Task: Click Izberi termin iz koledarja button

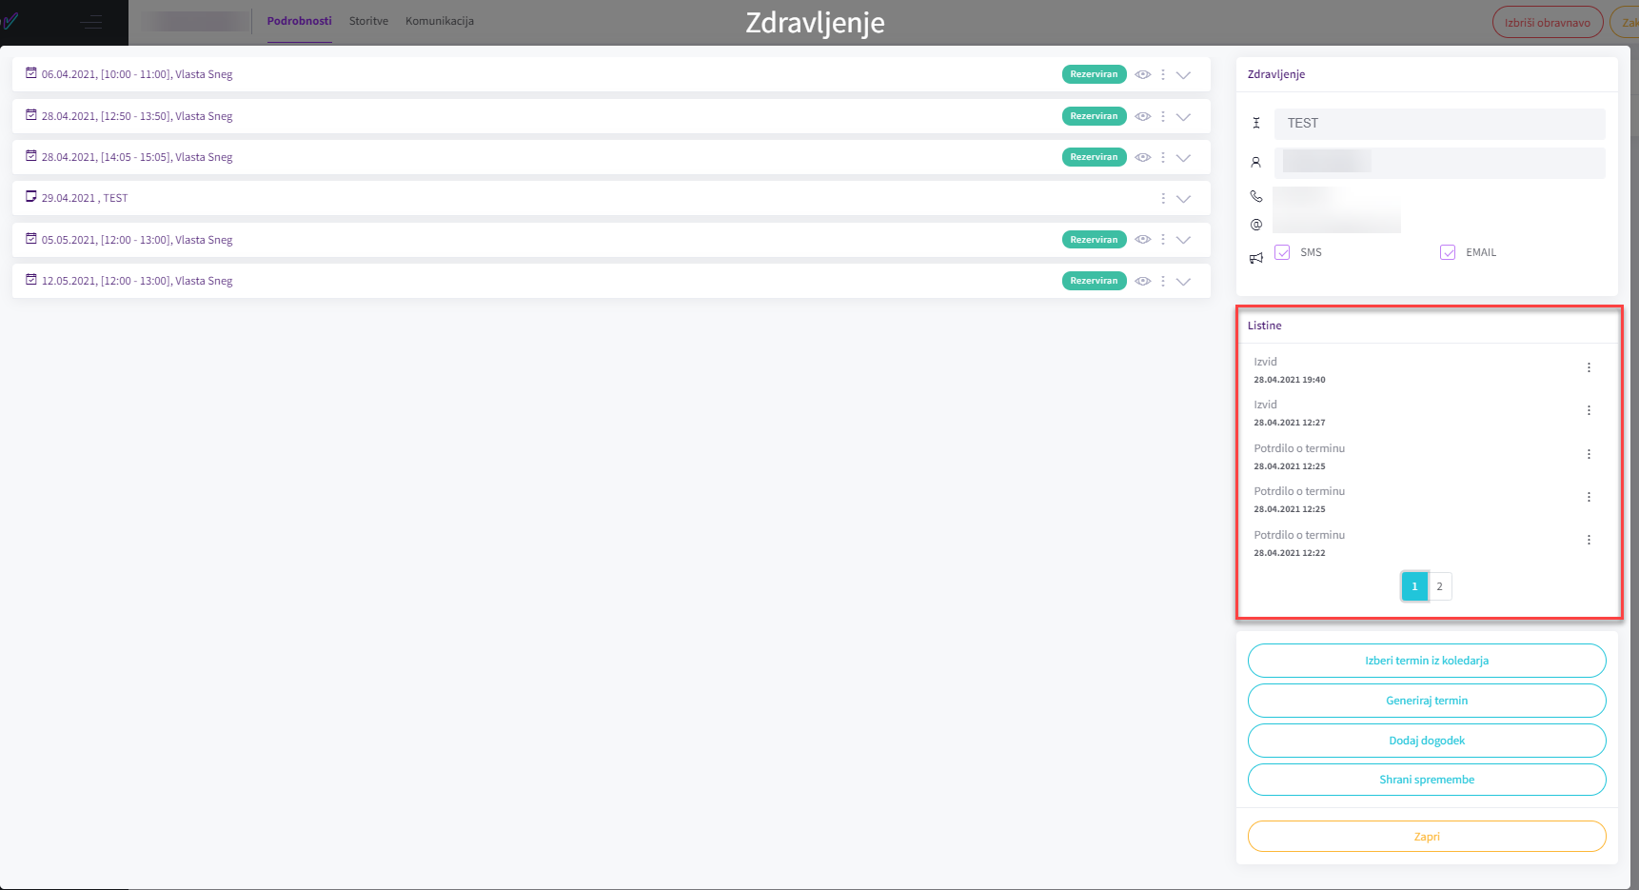Action: pyautogui.click(x=1426, y=661)
